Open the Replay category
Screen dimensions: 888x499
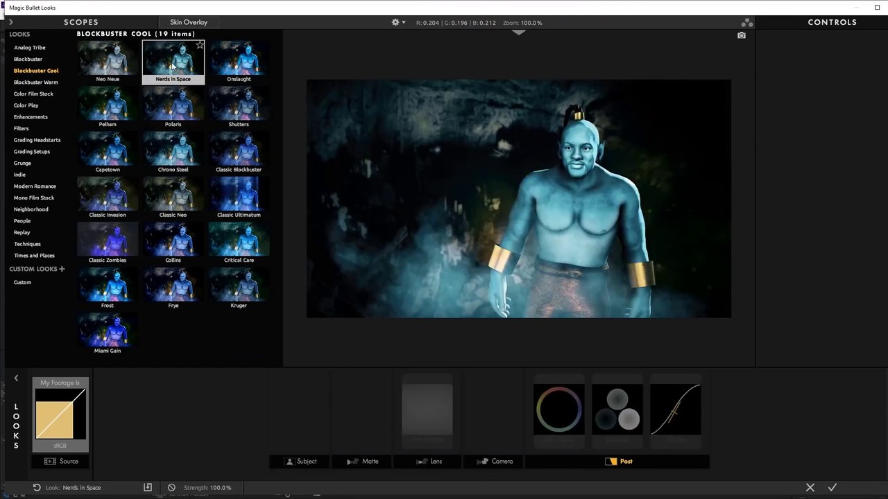[x=22, y=232]
